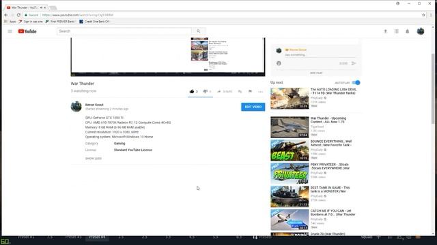
Task: Open a new browser tab
Action: (53, 7)
